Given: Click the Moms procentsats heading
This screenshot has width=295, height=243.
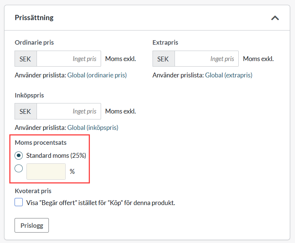Looking at the screenshot, I should coord(41,143).
